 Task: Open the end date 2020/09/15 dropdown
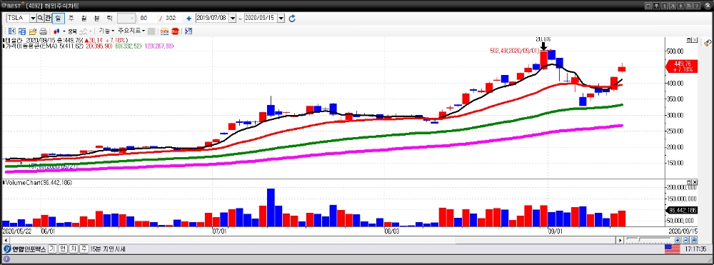click(x=281, y=18)
